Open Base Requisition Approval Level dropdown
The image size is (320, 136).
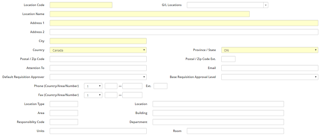pyautogui.click(x=269, y=77)
